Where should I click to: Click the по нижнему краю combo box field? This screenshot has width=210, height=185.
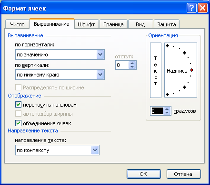pyautogui.click(x=60, y=75)
